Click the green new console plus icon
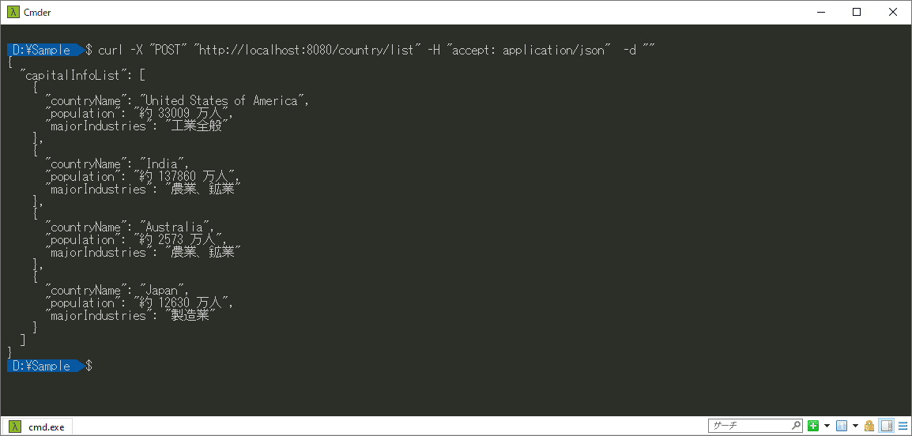The image size is (912, 436). (x=813, y=426)
